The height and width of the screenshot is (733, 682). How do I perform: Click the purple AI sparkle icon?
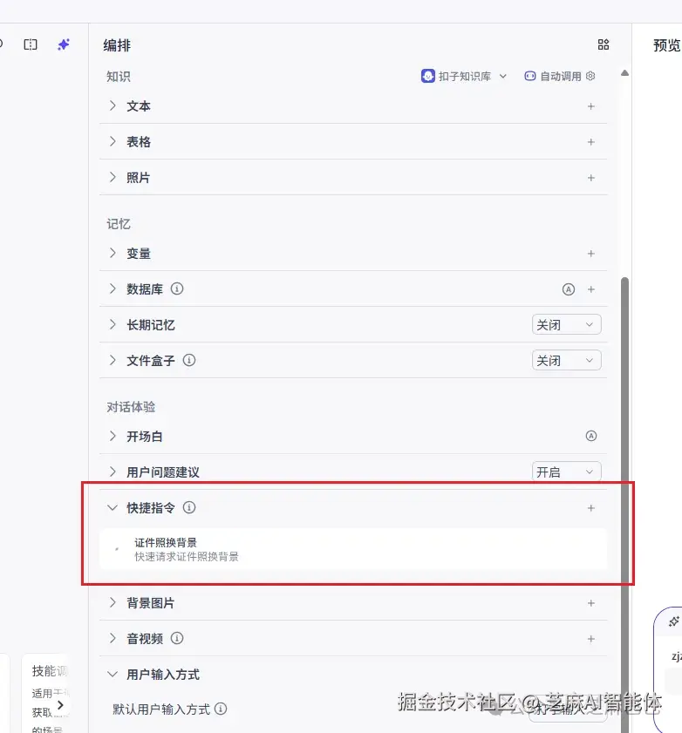(64, 44)
